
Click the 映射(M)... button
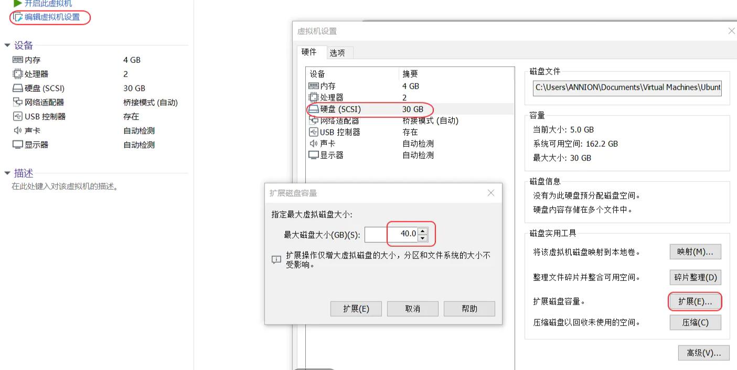coord(695,252)
